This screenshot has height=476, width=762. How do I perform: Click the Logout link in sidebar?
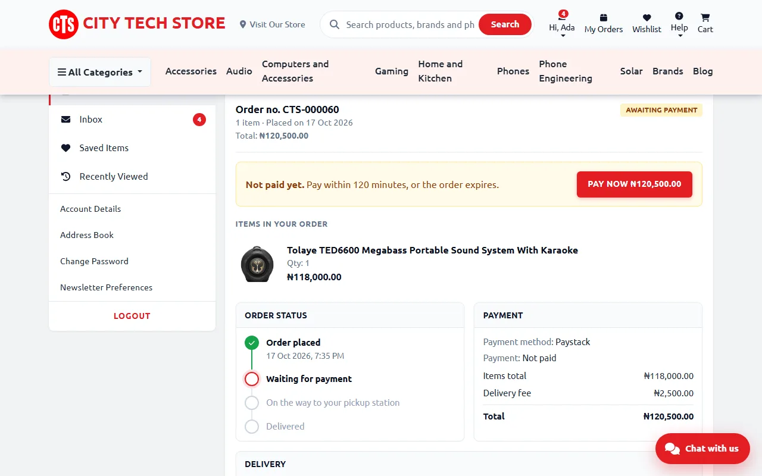point(132,316)
